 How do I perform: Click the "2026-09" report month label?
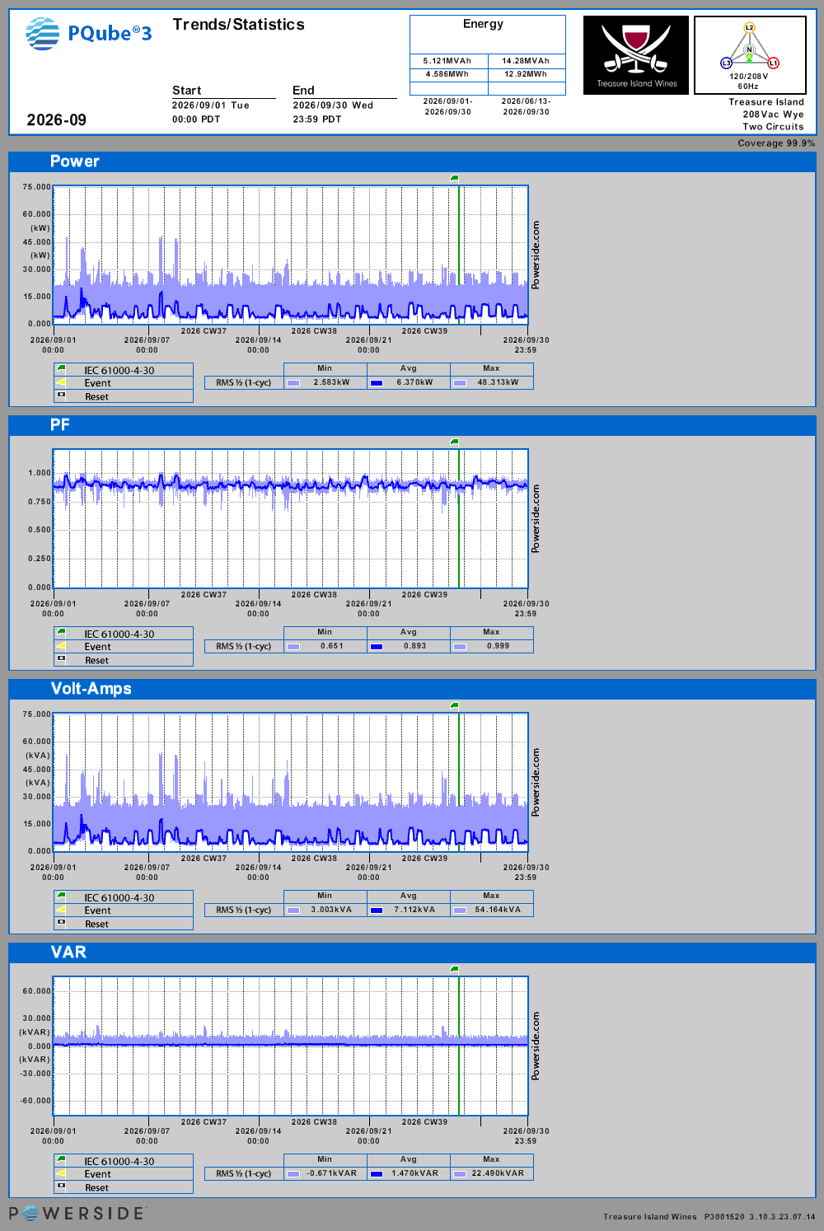click(x=57, y=120)
